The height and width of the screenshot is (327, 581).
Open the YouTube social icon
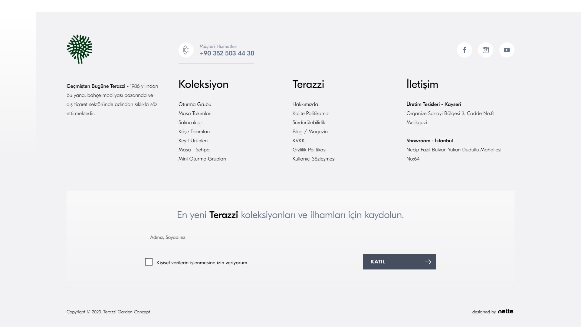[507, 50]
